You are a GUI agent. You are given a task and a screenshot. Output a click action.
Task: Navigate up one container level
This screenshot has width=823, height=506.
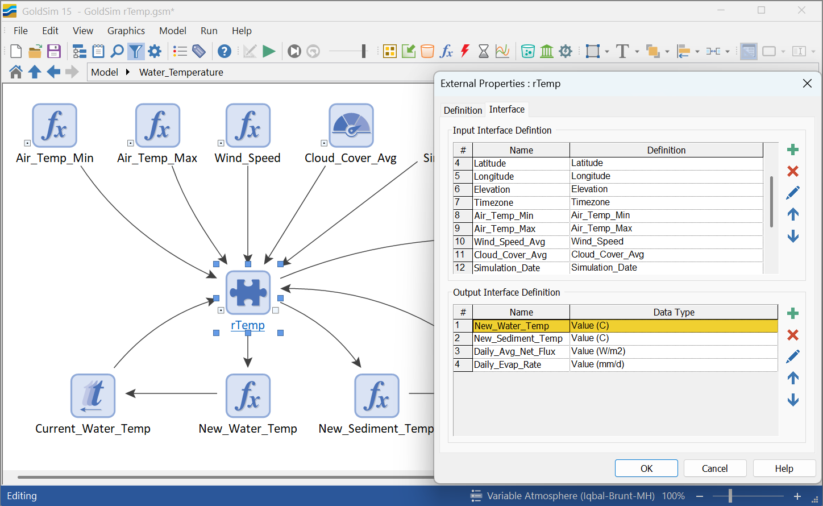click(x=35, y=72)
